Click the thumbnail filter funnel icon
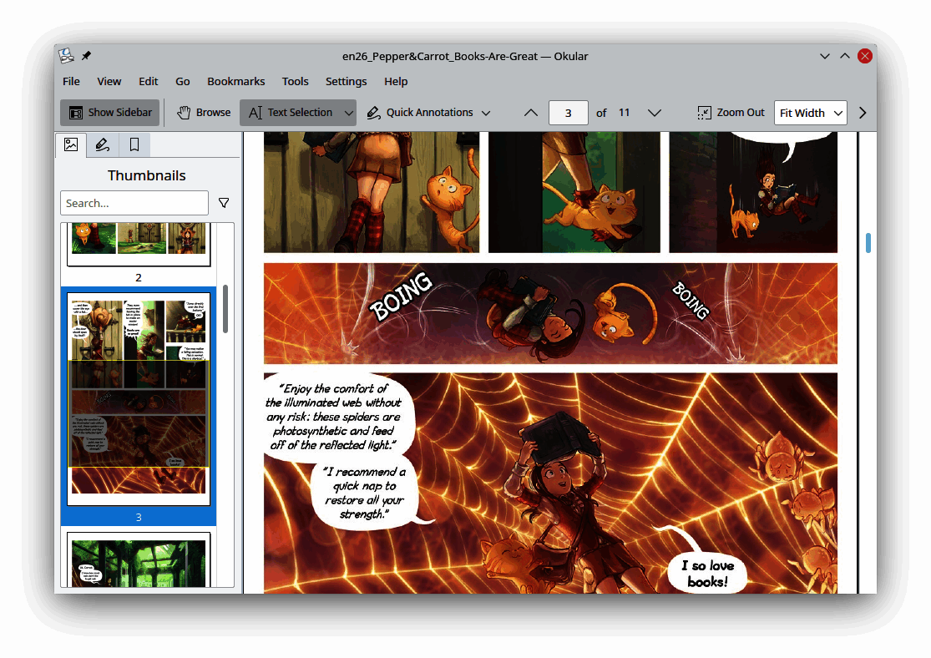 pyautogui.click(x=224, y=203)
